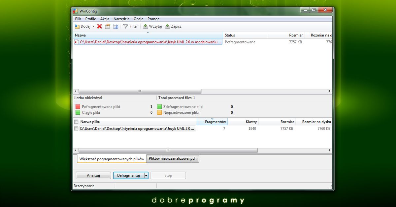Click the blue grid cluster-view icon
Screen dimensions: 396x207
(116, 26)
